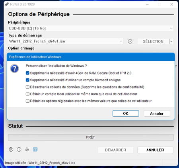Enable Désactiver la collecte de données
The image size is (179, 168).
coord(27,87)
